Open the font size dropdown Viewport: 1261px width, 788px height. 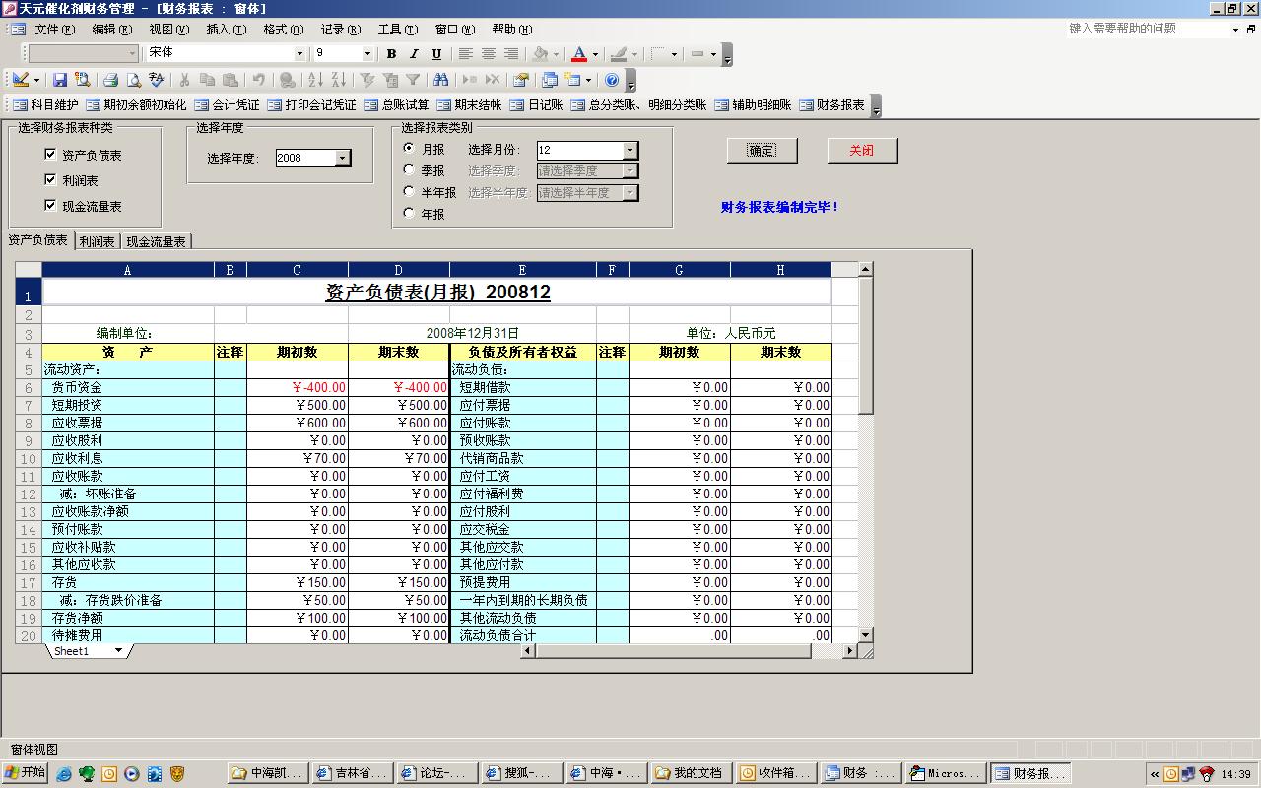click(x=367, y=54)
